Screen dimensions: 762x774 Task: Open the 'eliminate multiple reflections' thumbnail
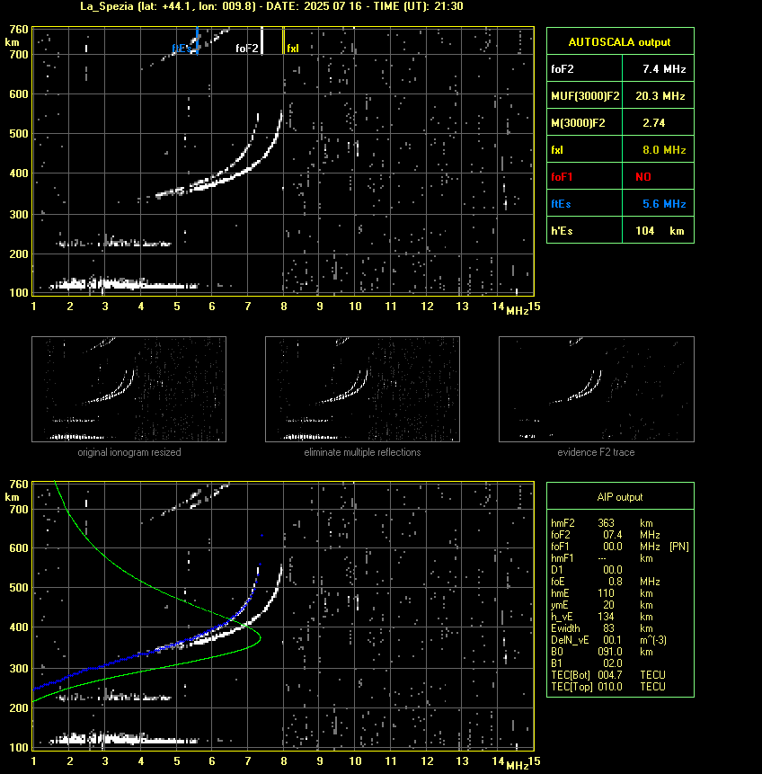point(362,389)
